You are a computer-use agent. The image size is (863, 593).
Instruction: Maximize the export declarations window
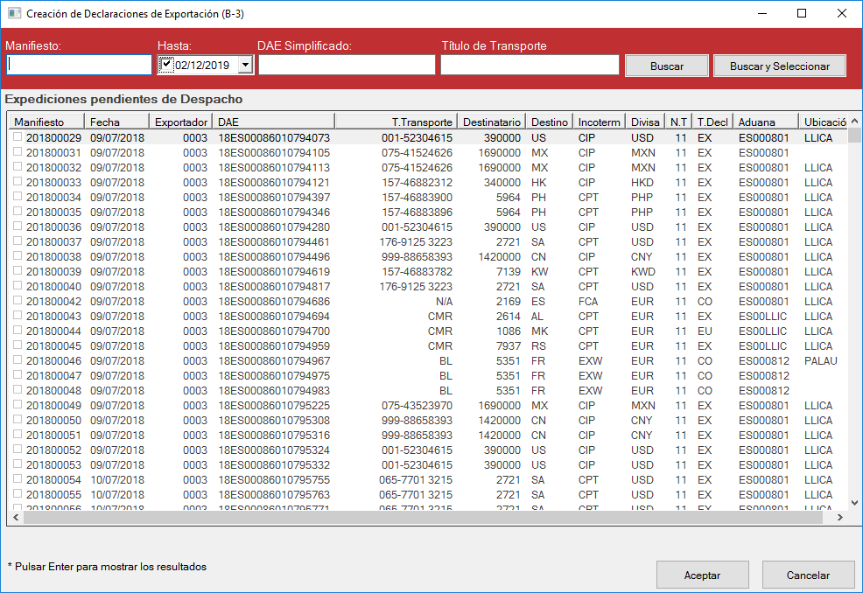click(x=802, y=13)
